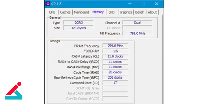Viewport: 208px width, 104px height.
Task: Open the Caches tab
Action: 66,12
